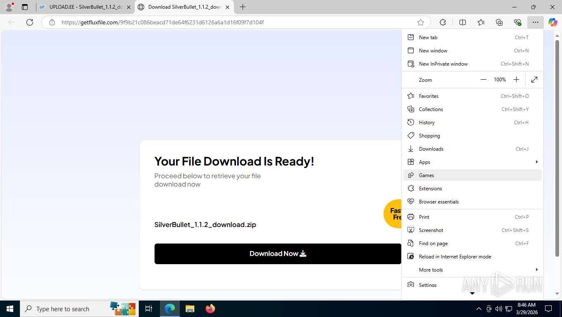
Task: Close the Settings and more menu button
Action: [x=536, y=22]
